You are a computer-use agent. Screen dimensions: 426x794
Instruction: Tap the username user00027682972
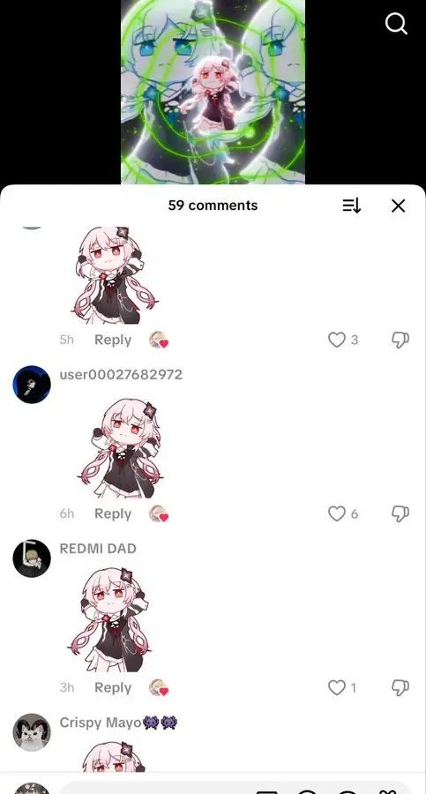click(121, 375)
